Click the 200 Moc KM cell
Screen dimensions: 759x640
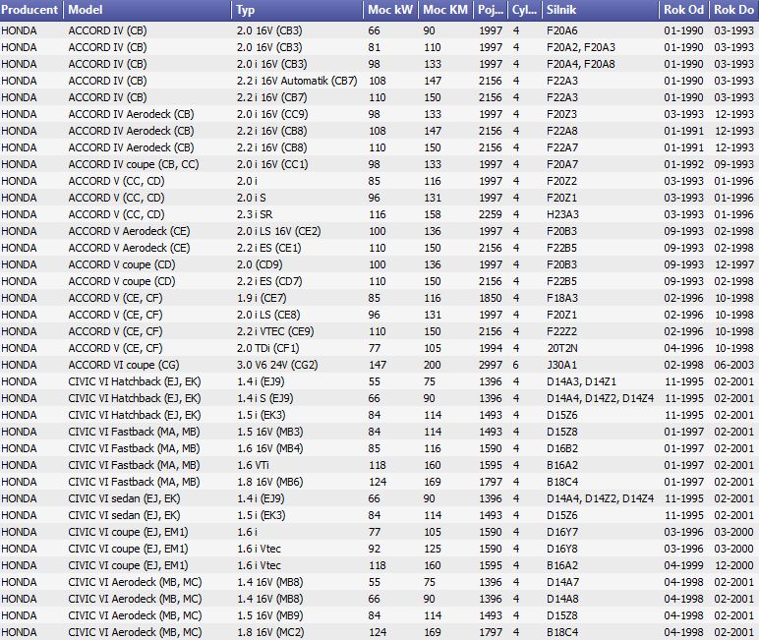tap(433, 365)
